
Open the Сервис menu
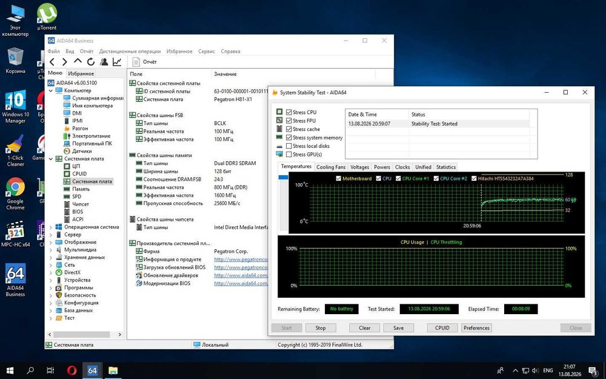(x=207, y=51)
